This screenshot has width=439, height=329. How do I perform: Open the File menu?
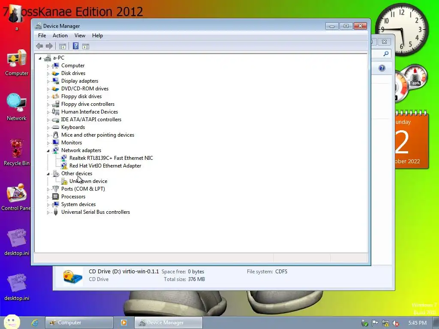[x=42, y=36]
